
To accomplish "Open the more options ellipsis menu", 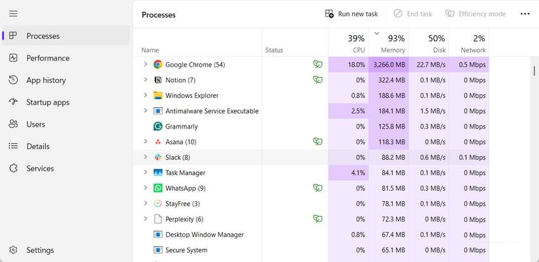I will pyautogui.click(x=525, y=14).
